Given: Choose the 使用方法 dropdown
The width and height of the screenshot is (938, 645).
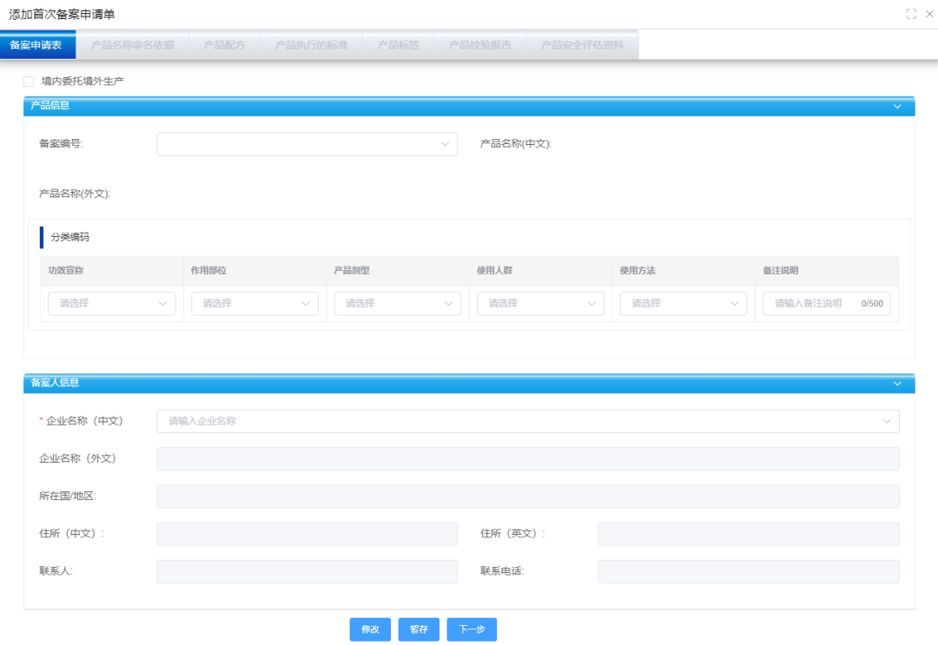Looking at the screenshot, I should 683,304.
